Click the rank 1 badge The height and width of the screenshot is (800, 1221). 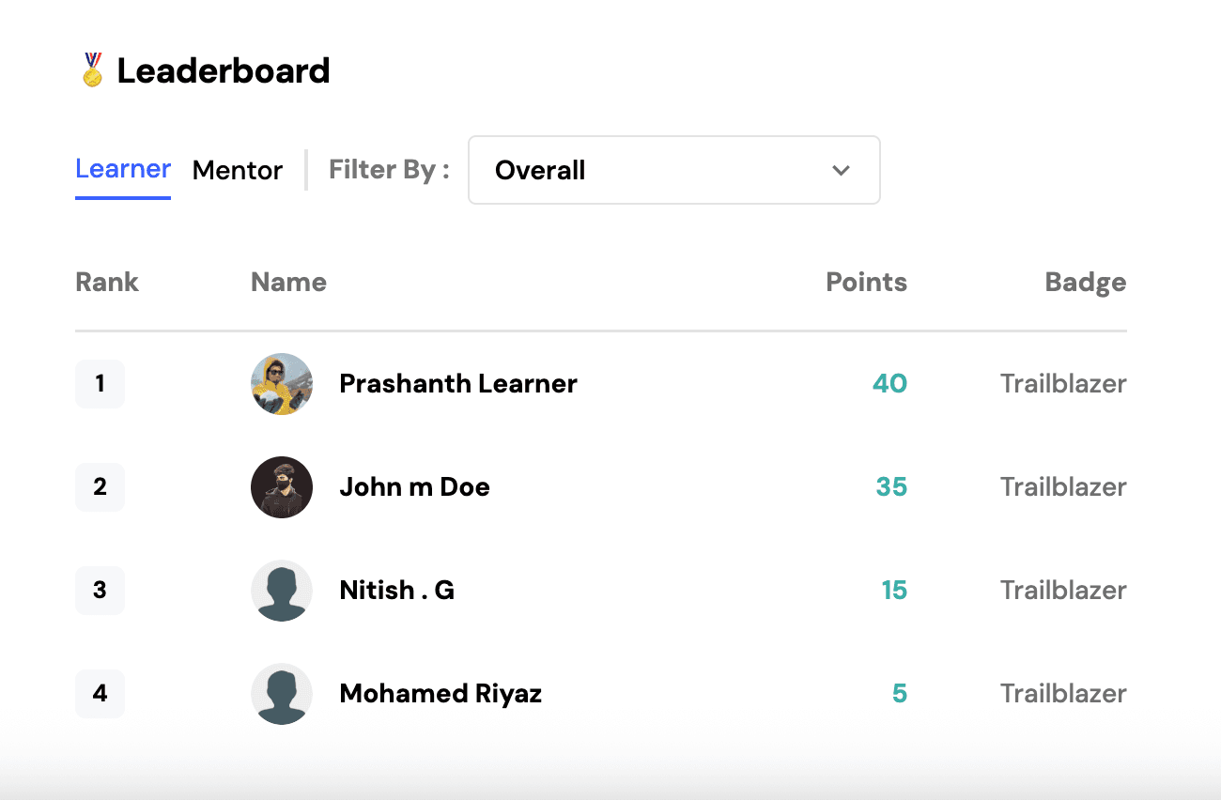[x=100, y=383]
